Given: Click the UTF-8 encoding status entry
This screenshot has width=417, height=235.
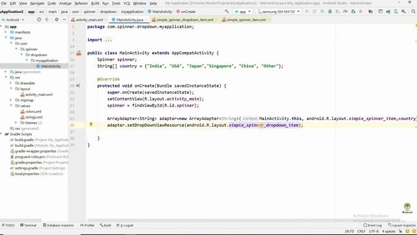Looking at the screenshot, I should pos(373,231).
